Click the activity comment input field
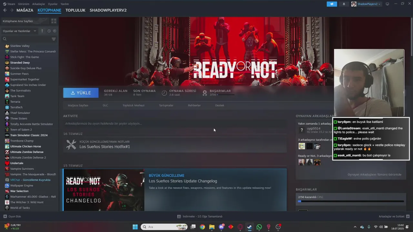 click(175, 123)
